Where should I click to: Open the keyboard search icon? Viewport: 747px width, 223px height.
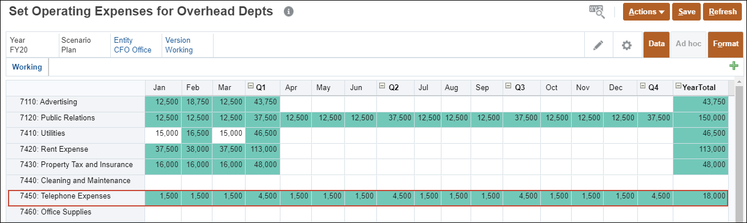[x=597, y=12]
